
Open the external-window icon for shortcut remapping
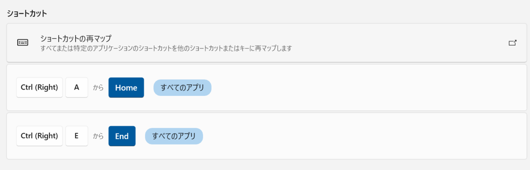coord(512,43)
